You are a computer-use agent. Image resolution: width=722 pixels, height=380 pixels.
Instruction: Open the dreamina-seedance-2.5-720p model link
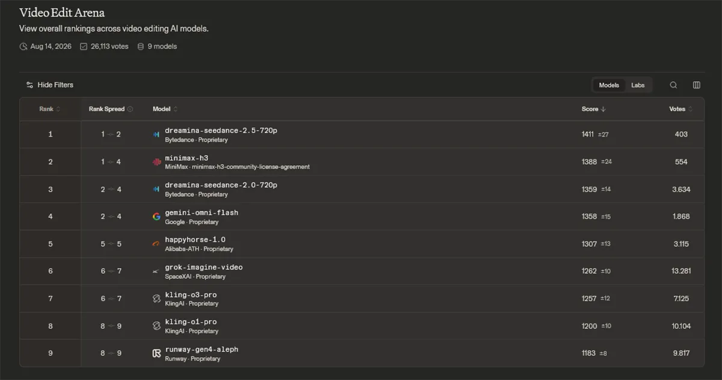click(221, 130)
